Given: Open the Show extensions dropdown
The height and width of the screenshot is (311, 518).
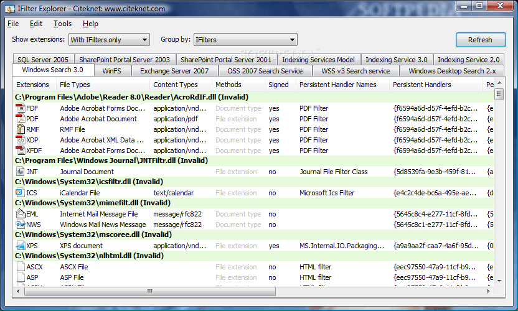Looking at the screenshot, I should point(109,40).
